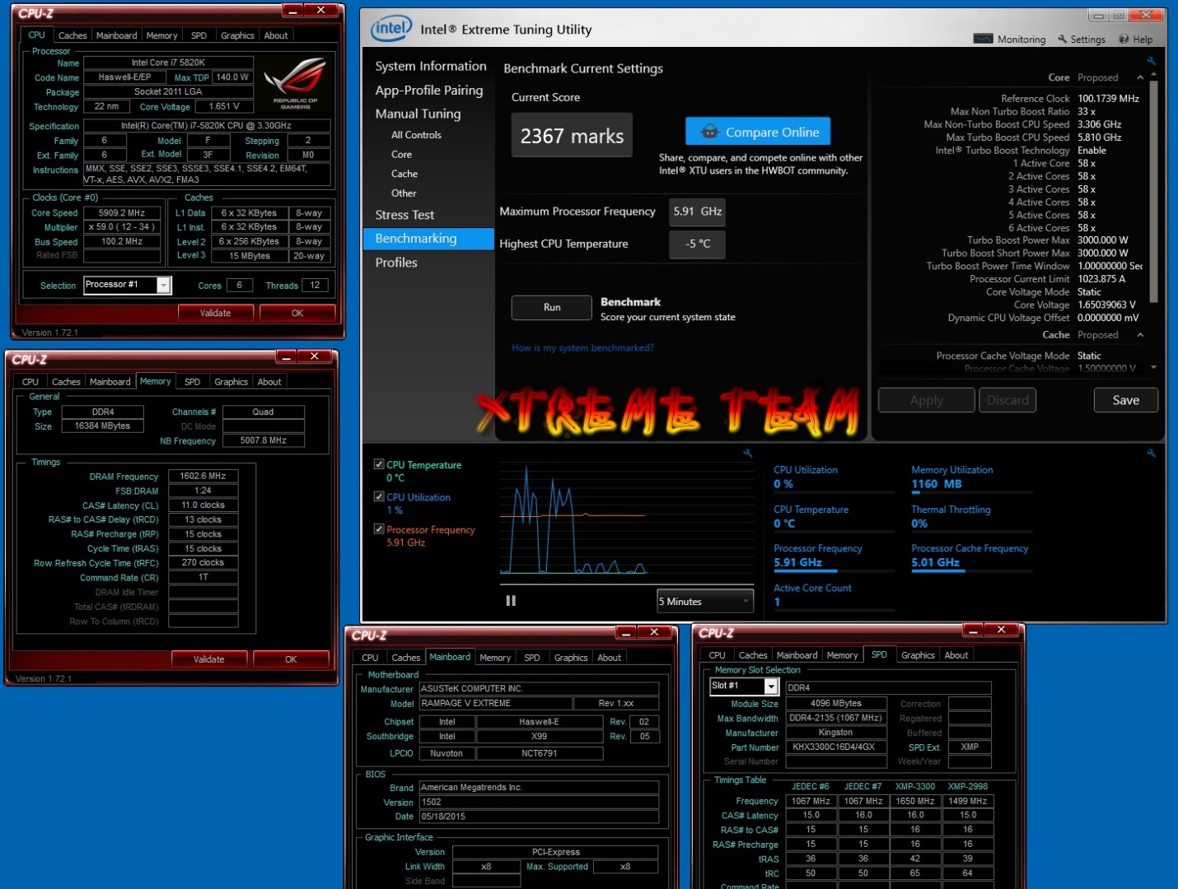The image size is (1178, 889).
Task: Run the XTU benchmark
Action: point(552,307)
